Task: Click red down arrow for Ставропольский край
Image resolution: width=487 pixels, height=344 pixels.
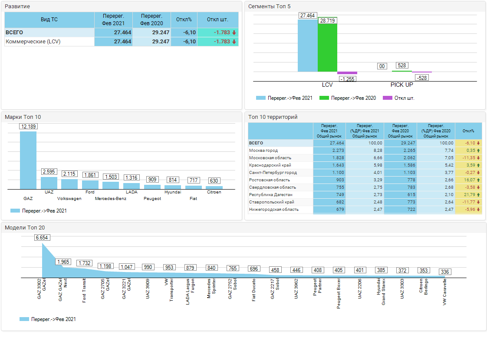Action: [x=478, y=202]
